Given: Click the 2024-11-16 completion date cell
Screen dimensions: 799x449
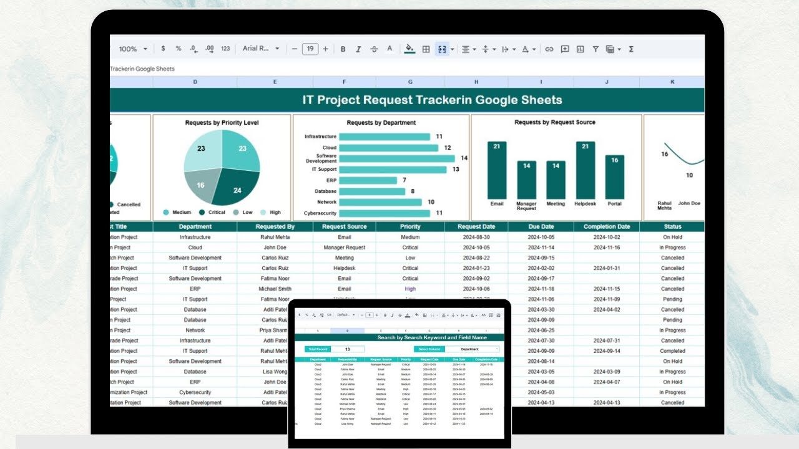Looking at the screenshot, I should pyautogui.click(x=607, y=248).
